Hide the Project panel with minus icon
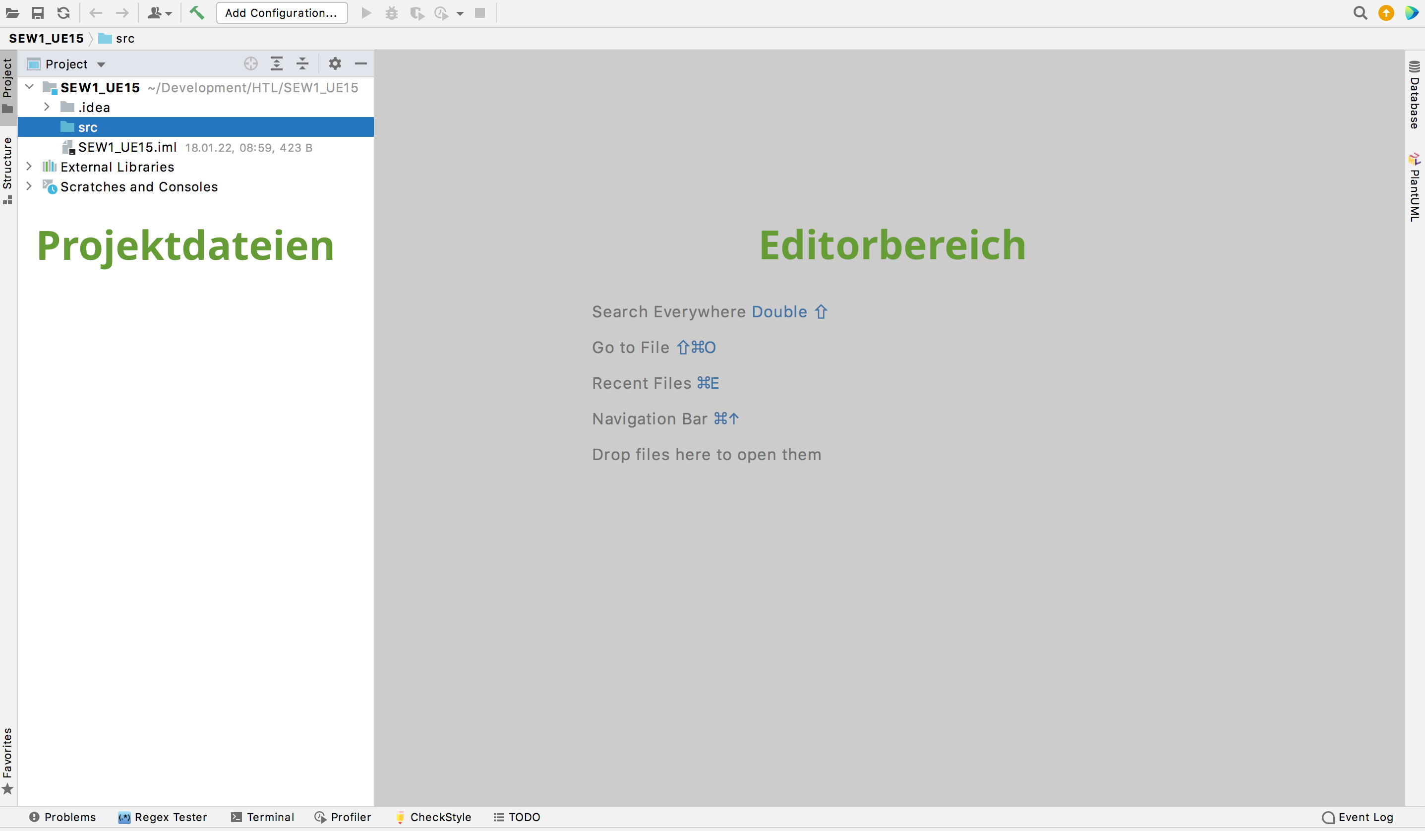The height and width of the screenshot is (831, 1425). pos(361,63)
